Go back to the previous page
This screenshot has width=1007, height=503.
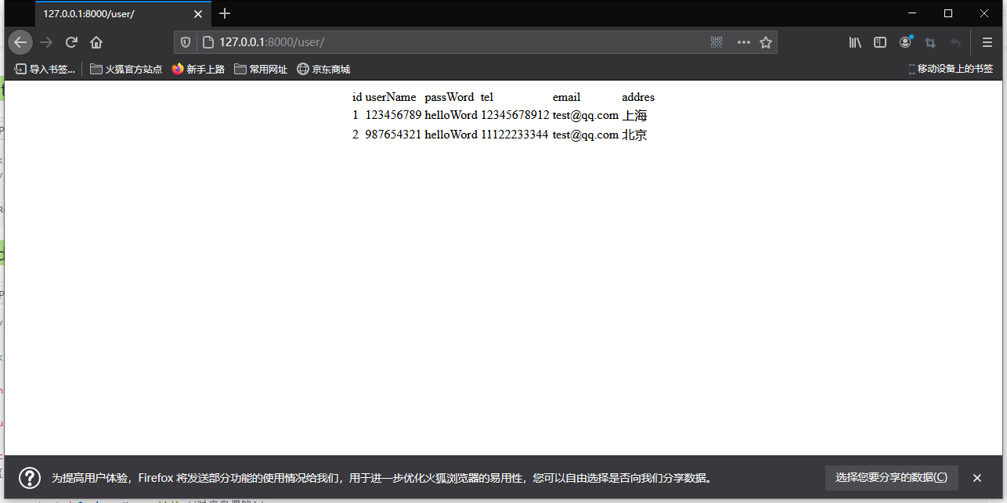(20, 42)
